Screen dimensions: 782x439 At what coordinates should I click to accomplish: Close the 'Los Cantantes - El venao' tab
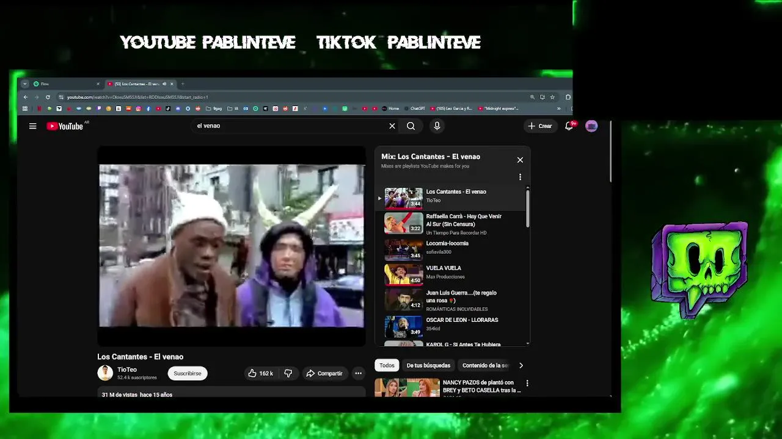pyautogui.click(x=172, y=84)
